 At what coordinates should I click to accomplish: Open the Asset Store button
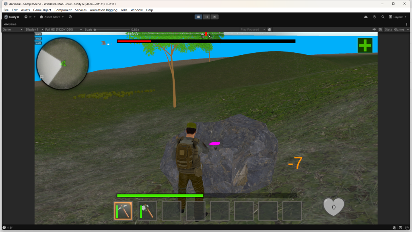pos(52,17)
